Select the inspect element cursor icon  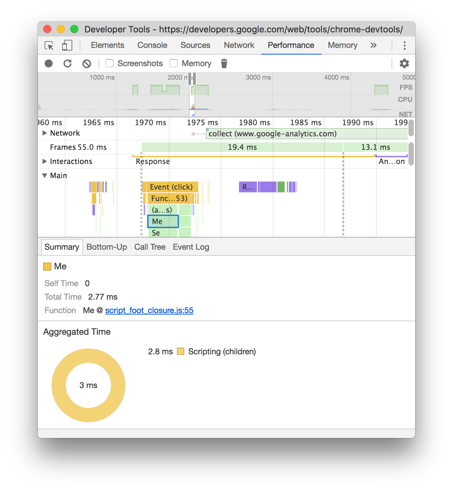tap(49, 45)
